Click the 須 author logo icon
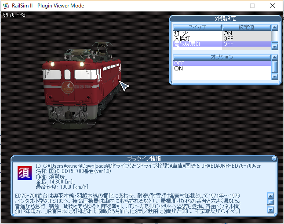 (25, 173)
